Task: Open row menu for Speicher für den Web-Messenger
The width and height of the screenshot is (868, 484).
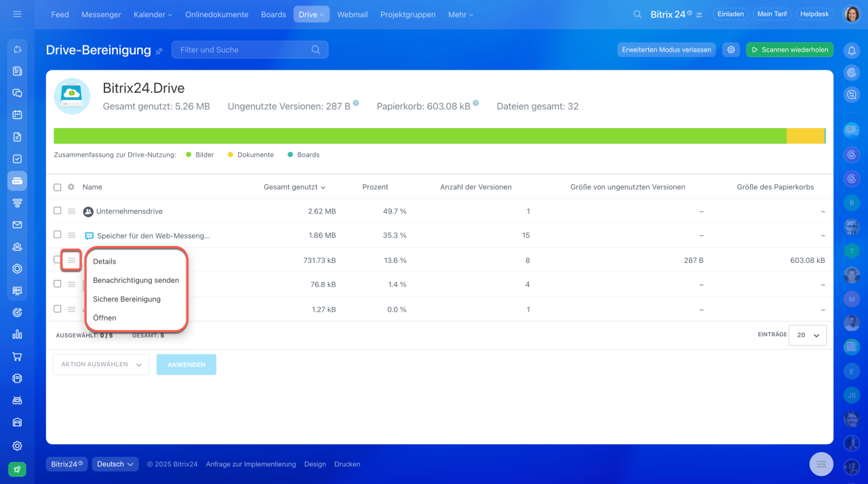Action: (x=71, y=235)
